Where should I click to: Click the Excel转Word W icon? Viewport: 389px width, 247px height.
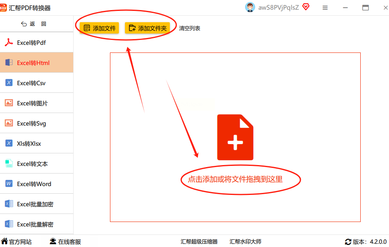pyautogui.click(x=9, y=183)
